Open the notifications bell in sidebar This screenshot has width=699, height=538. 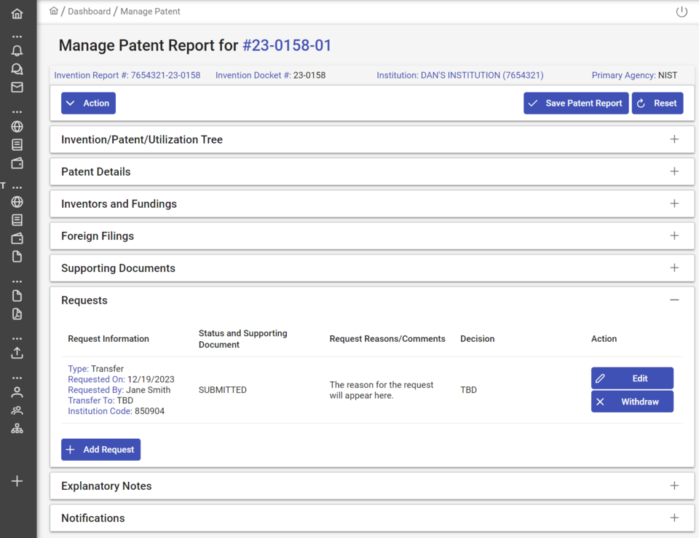point(17,50)
